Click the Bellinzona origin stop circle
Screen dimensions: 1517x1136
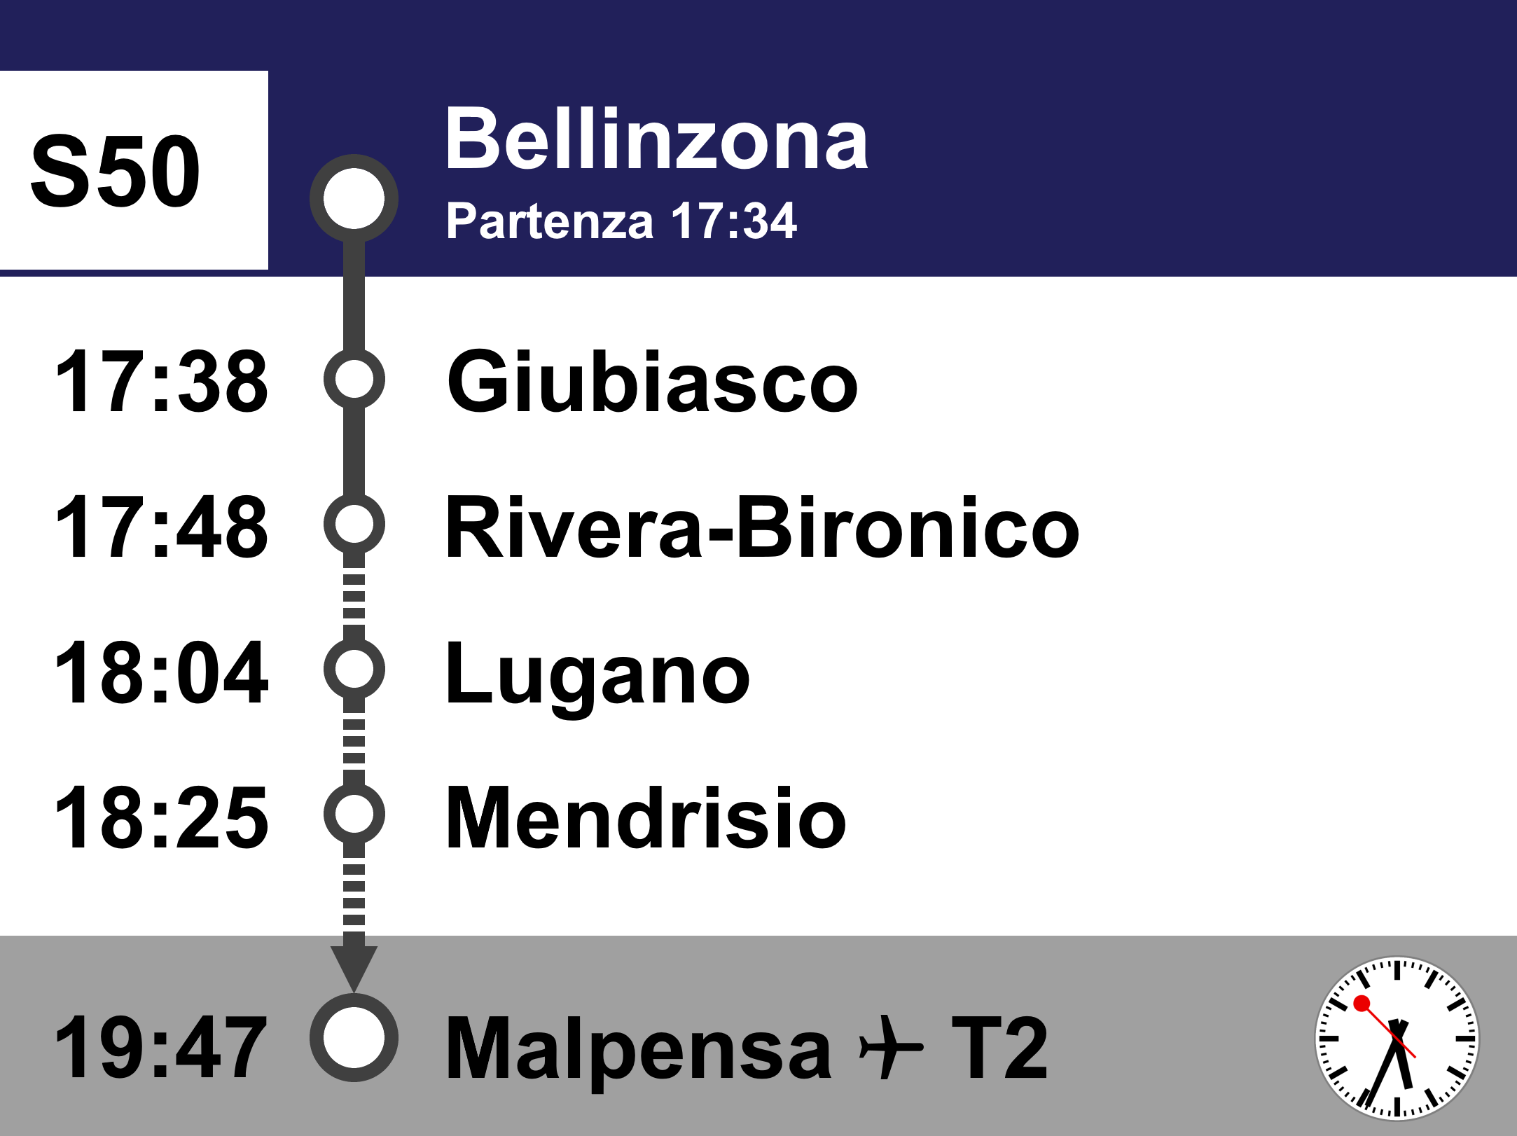(354, 199)
